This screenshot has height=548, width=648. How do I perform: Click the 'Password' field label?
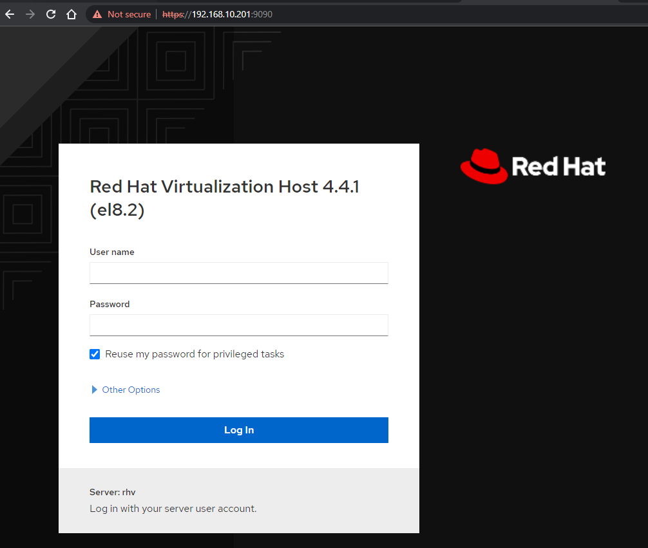(110, 304)
